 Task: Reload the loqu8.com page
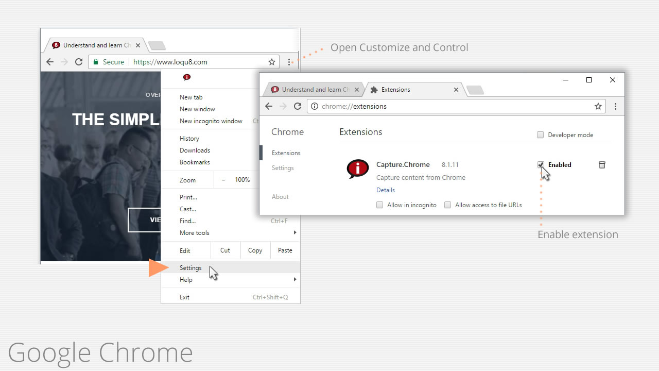point(79,62)
